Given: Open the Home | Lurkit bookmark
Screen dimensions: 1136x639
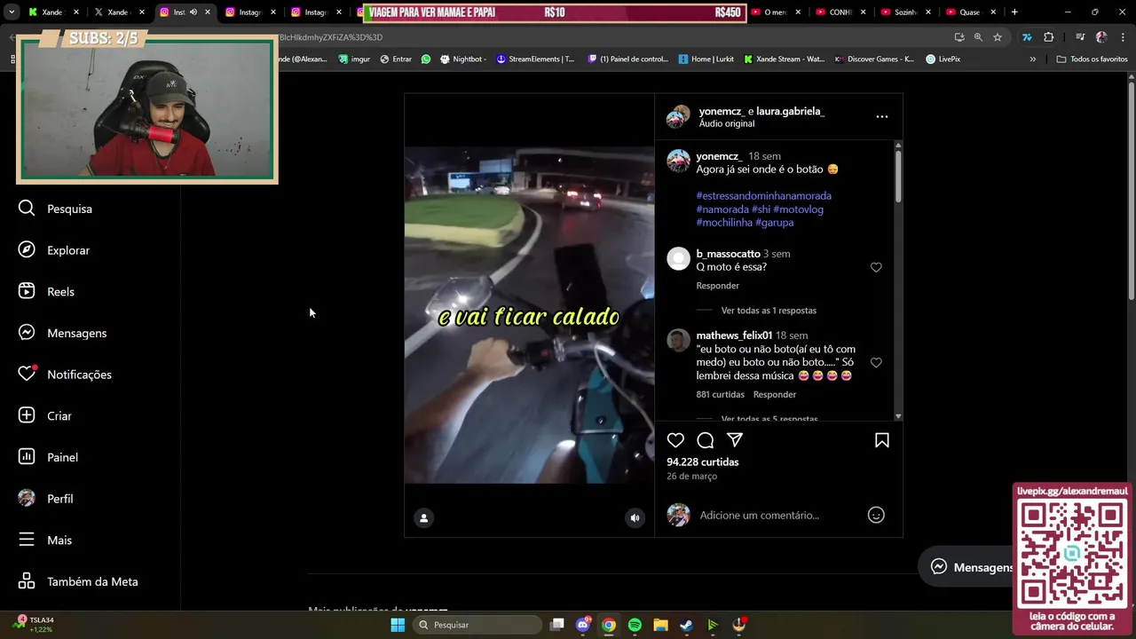Looking at the screenshot, I should tap(706, 59).
